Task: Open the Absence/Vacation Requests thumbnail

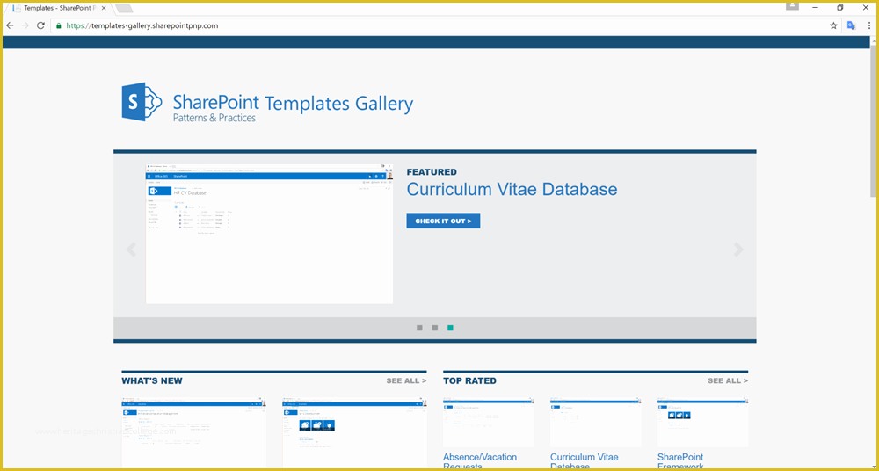Action: (488, 423)
